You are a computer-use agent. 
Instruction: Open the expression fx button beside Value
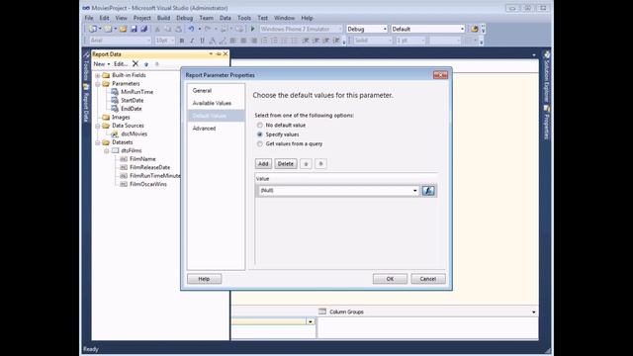(428, 191)
